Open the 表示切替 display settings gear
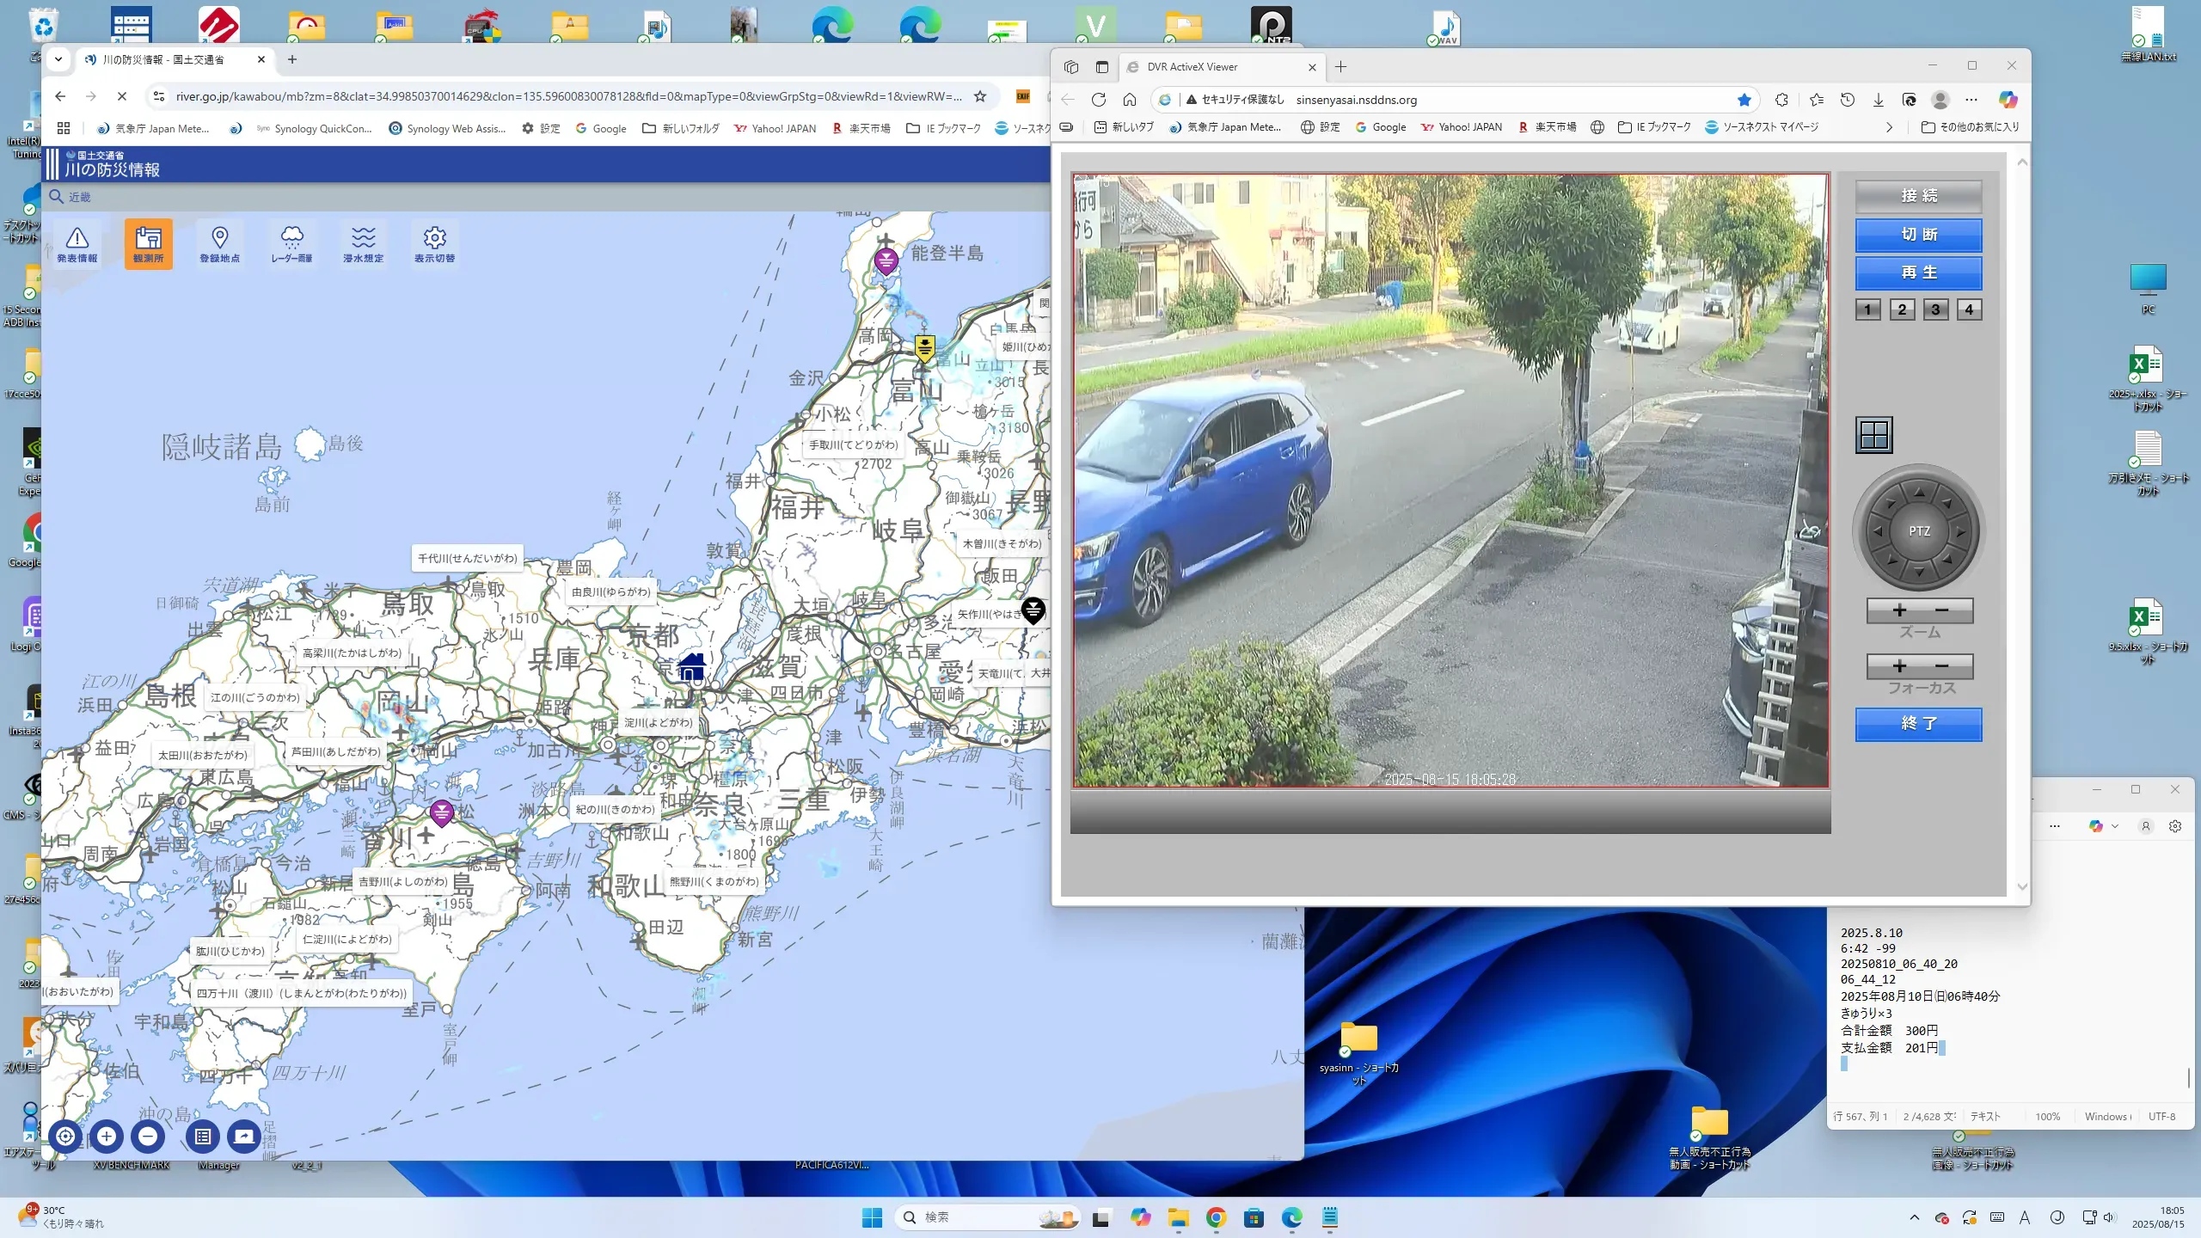The width and height of the screenshot is (2201, 1238). click(x=434, y=243)
